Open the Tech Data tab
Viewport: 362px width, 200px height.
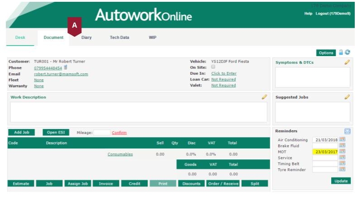click(119, 38)
